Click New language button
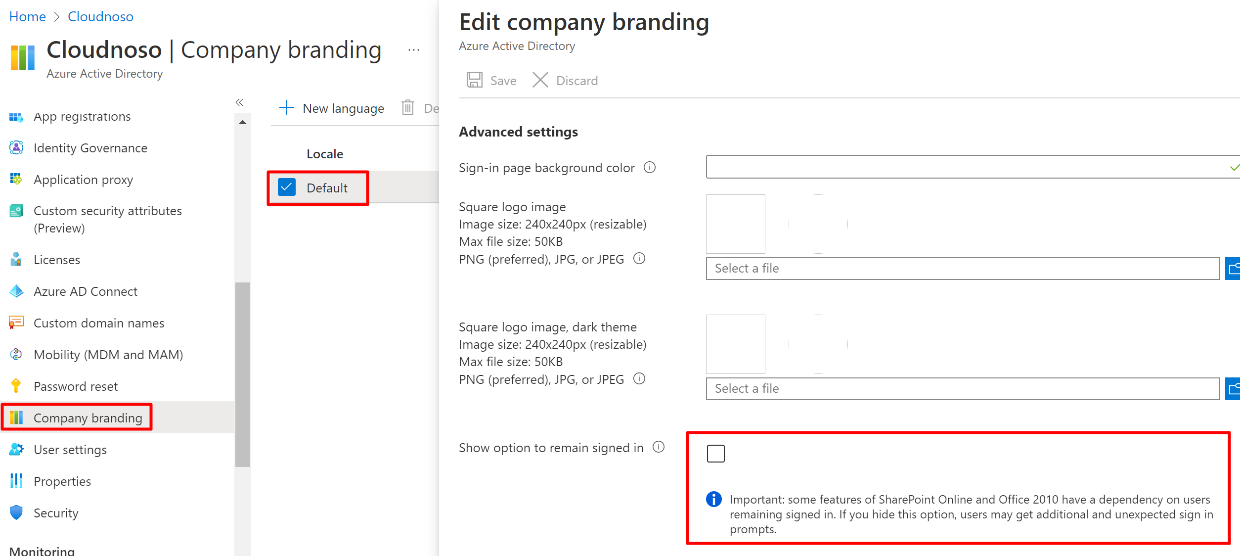 click(332, 108)
